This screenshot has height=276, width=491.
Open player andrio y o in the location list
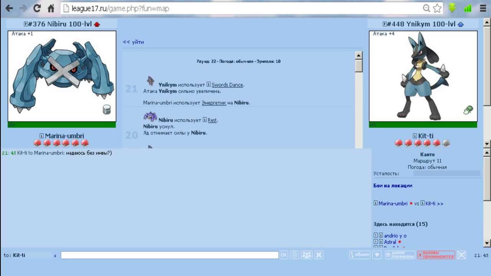395,236
